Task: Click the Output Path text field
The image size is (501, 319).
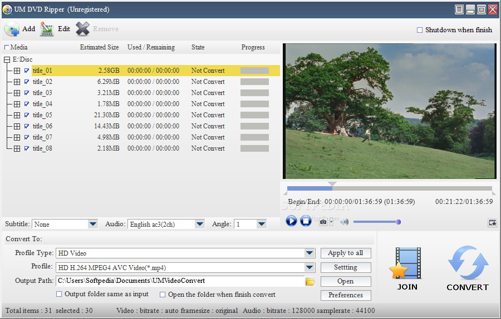Action: [179, 281]
